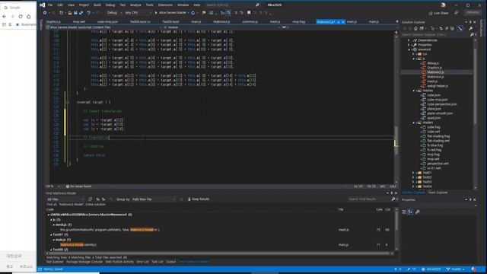Switch to the Team Explorer tab
The width and height of the screenshot is (487, 274).
pyautogui.click(x=438, y=193)
